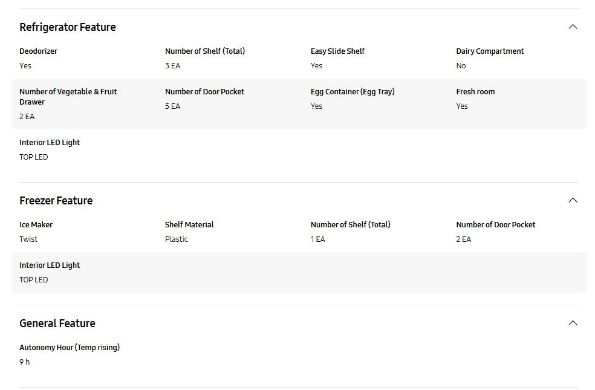The width and height of the screenshot is (595, 390).
Task: Click the 5 EA door pocket value
Action: pyautogui.click(x=172, y=106)
